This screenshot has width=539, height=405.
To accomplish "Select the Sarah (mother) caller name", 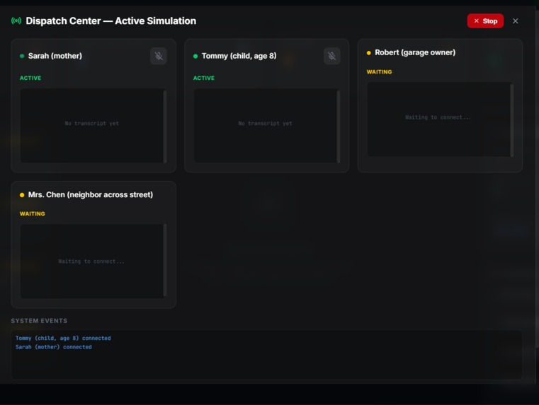I will click(x=55, y=56).
